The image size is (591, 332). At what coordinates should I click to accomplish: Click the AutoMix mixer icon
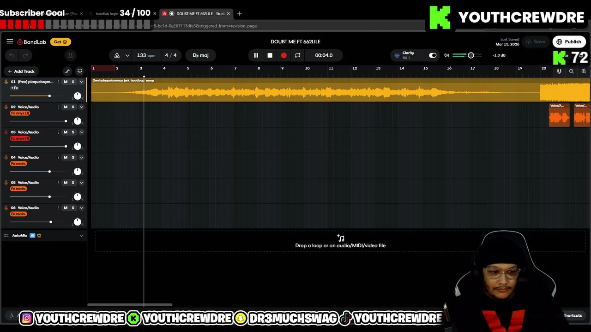tap(6, 236)
